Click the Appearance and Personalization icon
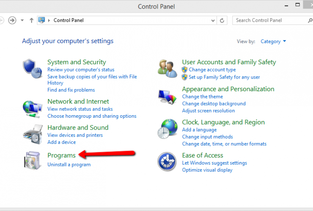Viewport: 313px width, 211px height. (x=167, y=97)
